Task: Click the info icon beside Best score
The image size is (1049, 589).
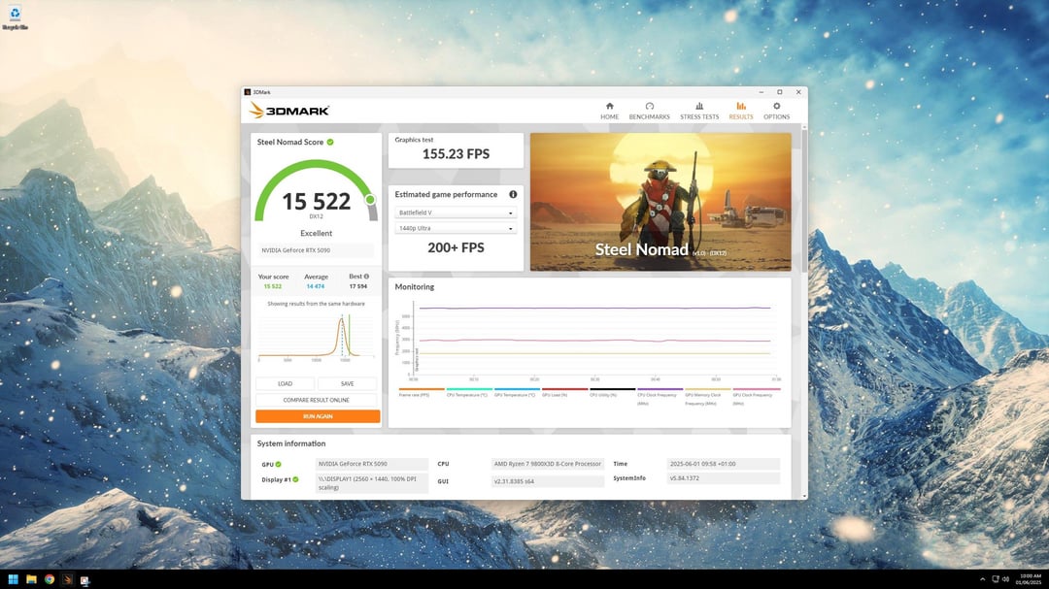Action: (366, 277)
